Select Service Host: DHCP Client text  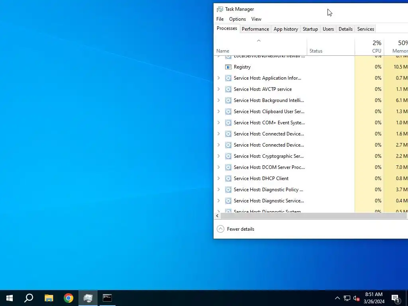pos(261,178)
